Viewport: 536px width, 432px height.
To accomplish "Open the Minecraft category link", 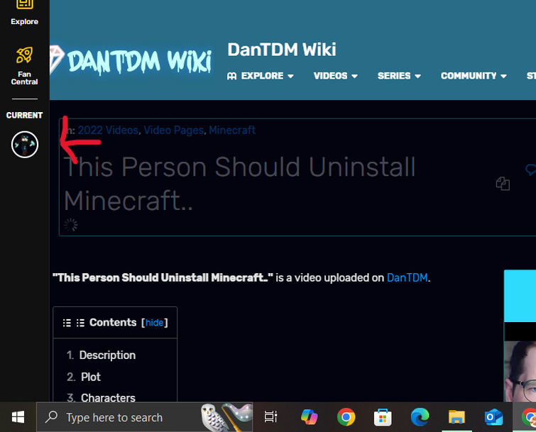I will (x=232, y=130).
